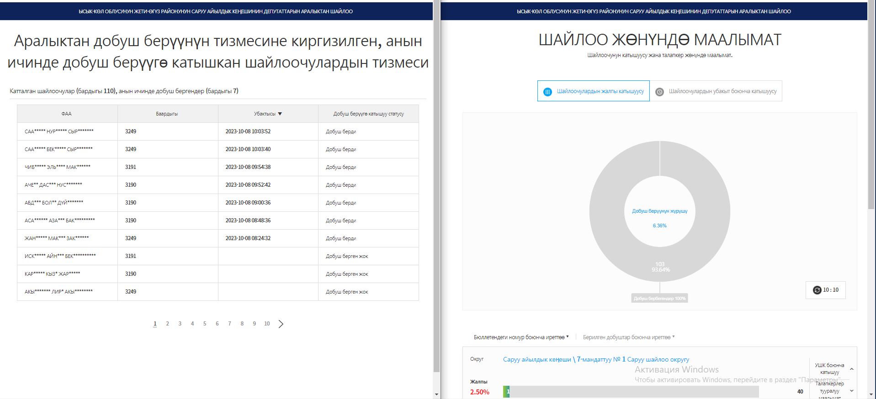Click the ФАА column header
The width and height of the screenshot is (876, 399).
[67, 114]
